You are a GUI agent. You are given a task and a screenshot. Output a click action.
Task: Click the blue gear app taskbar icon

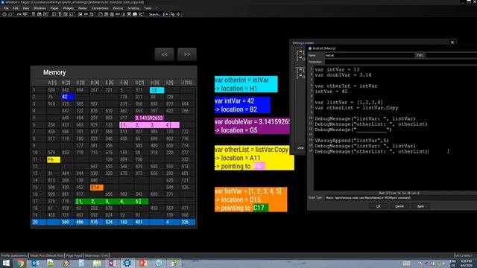pyautogui.click(x=127, y=263)
